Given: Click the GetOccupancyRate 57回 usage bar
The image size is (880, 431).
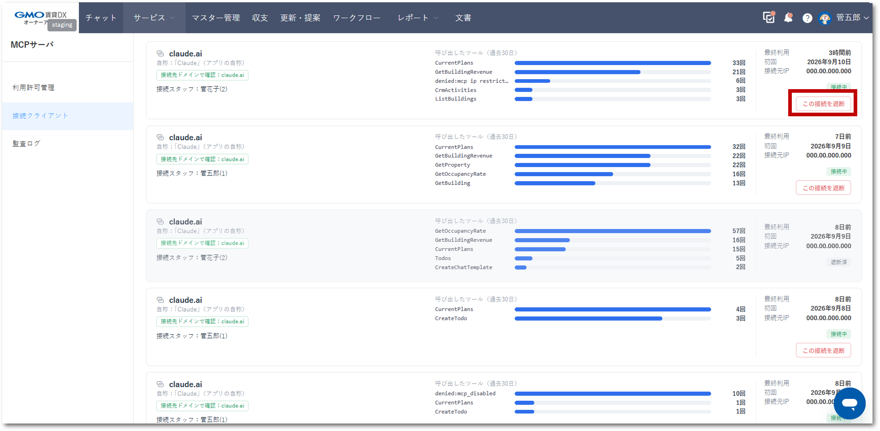Looking at the screenshot, I should tap(613, 231).
